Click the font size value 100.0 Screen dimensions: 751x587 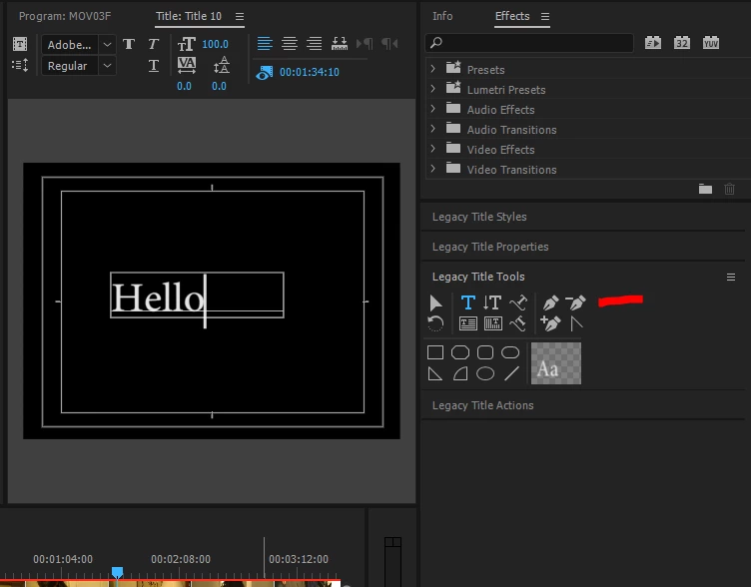coord(215,44)
